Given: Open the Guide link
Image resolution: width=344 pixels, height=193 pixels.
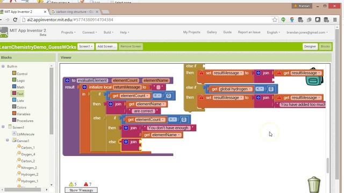Looking at the screenshot, I should [x=227, y=32].
